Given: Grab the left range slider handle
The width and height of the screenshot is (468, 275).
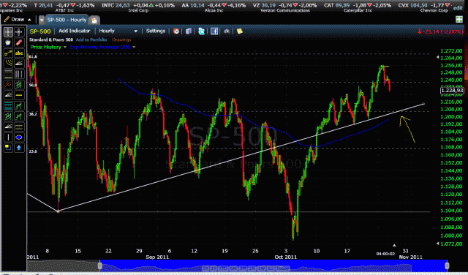Looking at the screenshot, I should (100, 265).
